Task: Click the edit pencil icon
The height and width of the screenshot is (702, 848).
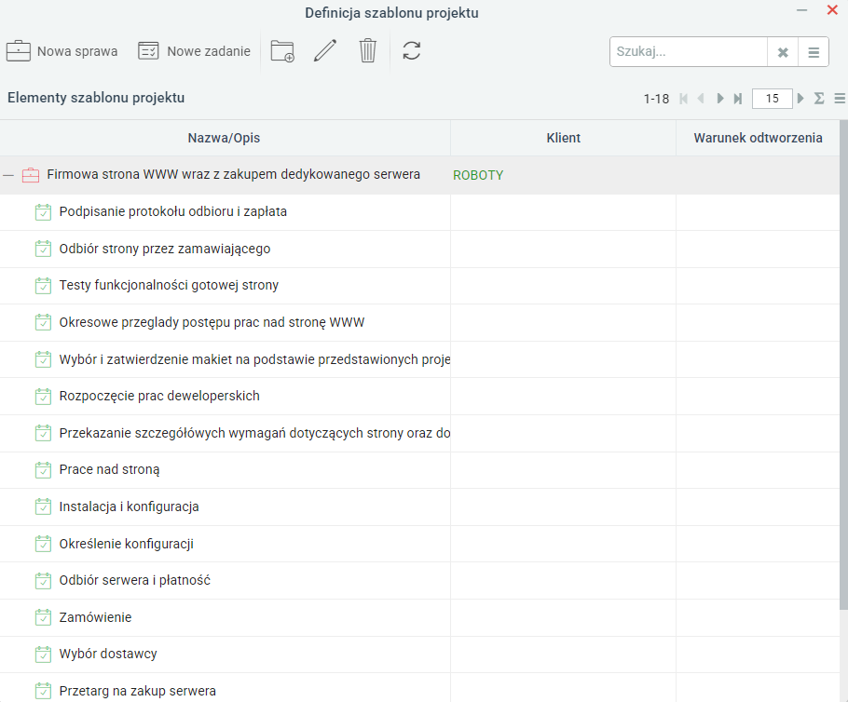Action: click(x=325, y=51)
